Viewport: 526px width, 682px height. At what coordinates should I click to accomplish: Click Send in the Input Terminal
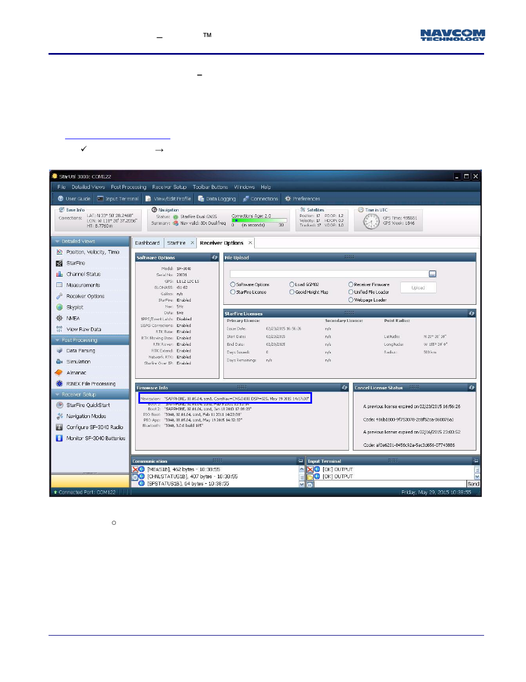click(474, 484)
